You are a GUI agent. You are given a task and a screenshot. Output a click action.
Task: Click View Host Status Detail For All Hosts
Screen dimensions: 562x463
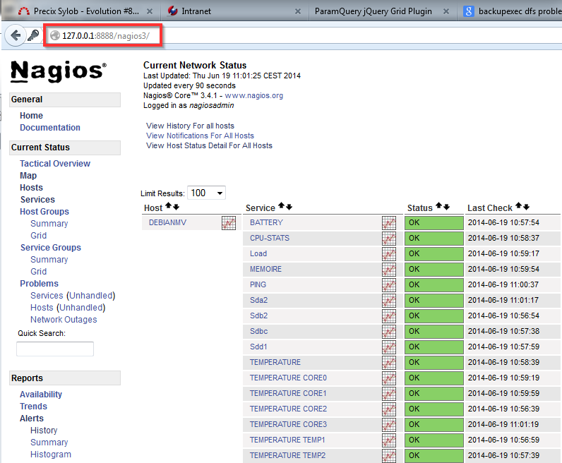tap(209, 145)
